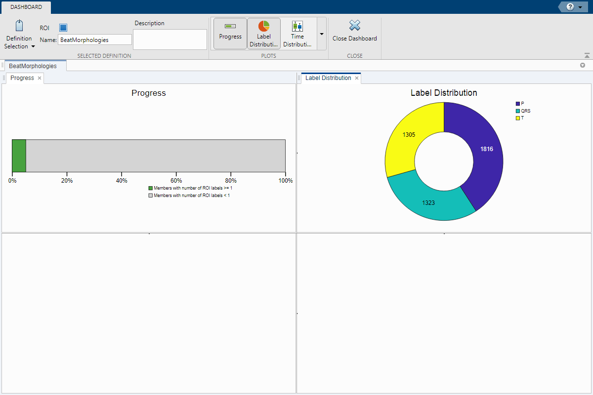The width and height of the screenshot is (593, 395).
Task: Switch to the BeatMorphologies document tab
Action: click(33, 66)
